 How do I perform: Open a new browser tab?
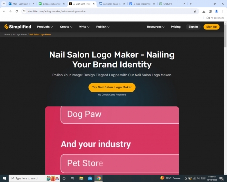tap(191, 4)
